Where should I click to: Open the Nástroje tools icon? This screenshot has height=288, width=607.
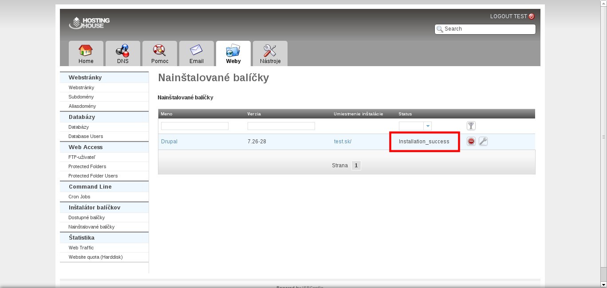tap(270, 51)
